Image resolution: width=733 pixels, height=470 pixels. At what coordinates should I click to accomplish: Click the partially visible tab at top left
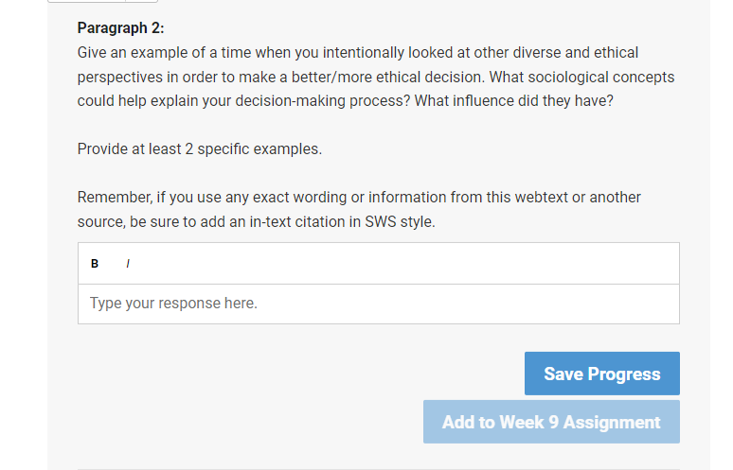(103, 1)
